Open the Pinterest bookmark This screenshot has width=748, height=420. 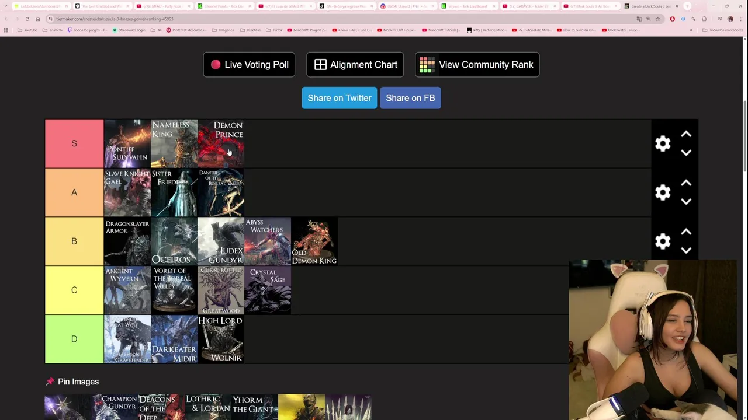[186, 30]
